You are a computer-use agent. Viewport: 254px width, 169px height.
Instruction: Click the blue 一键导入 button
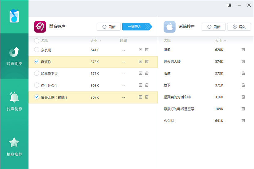pos(136,27)
